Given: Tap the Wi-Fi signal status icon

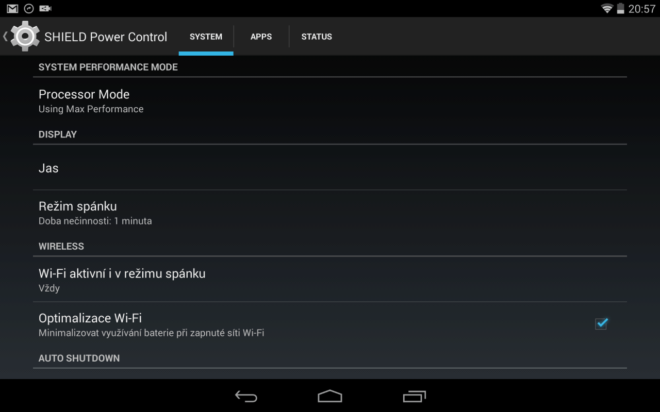Looking at the screenshot, I should pos(607,8).
